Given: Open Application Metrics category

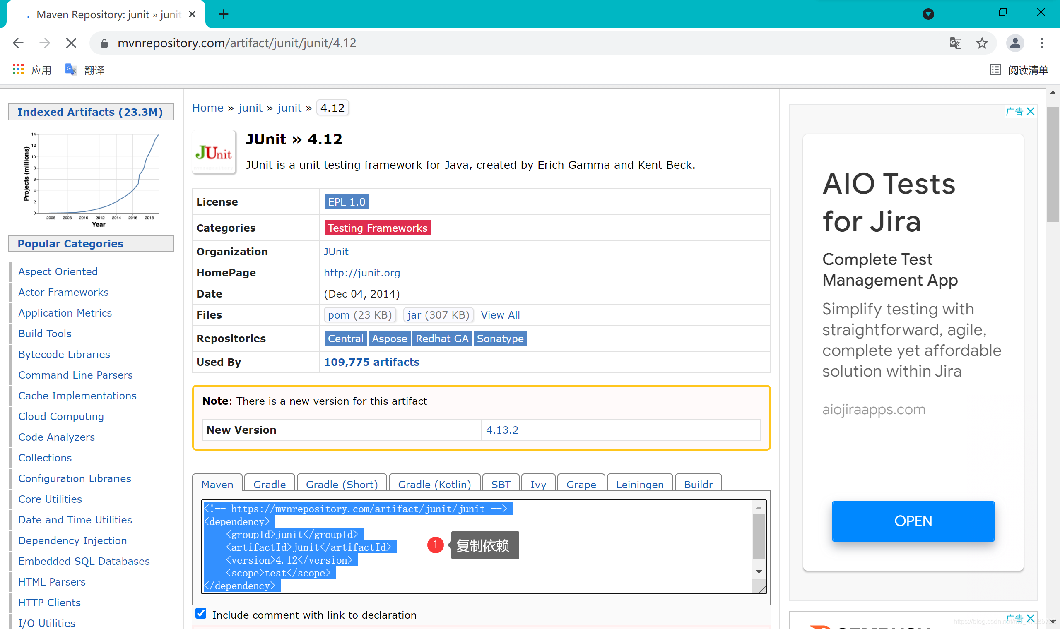Looking at the screenshot, I should click(65, 313).
